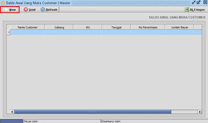Click the shrink window icon
Image resolution: width=208 pixels, height=123 pixels.
tap(194, 3)
